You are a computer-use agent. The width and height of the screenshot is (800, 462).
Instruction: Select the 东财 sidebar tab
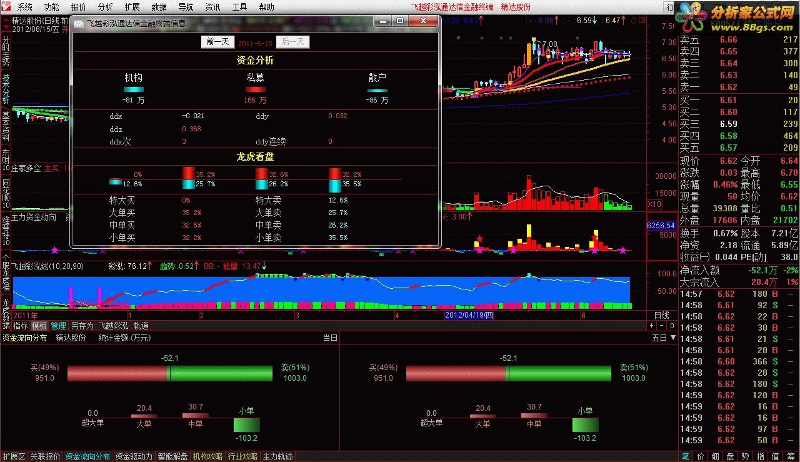pos(6,159)
